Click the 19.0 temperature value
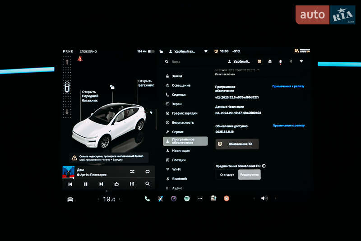Screen dimensions: 361x241 coord(109,199)
